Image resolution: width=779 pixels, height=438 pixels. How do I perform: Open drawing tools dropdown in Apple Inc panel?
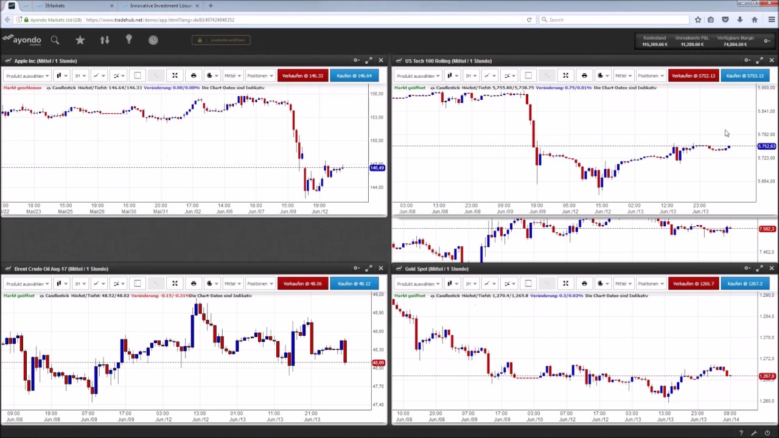click(x=98, y=75)
